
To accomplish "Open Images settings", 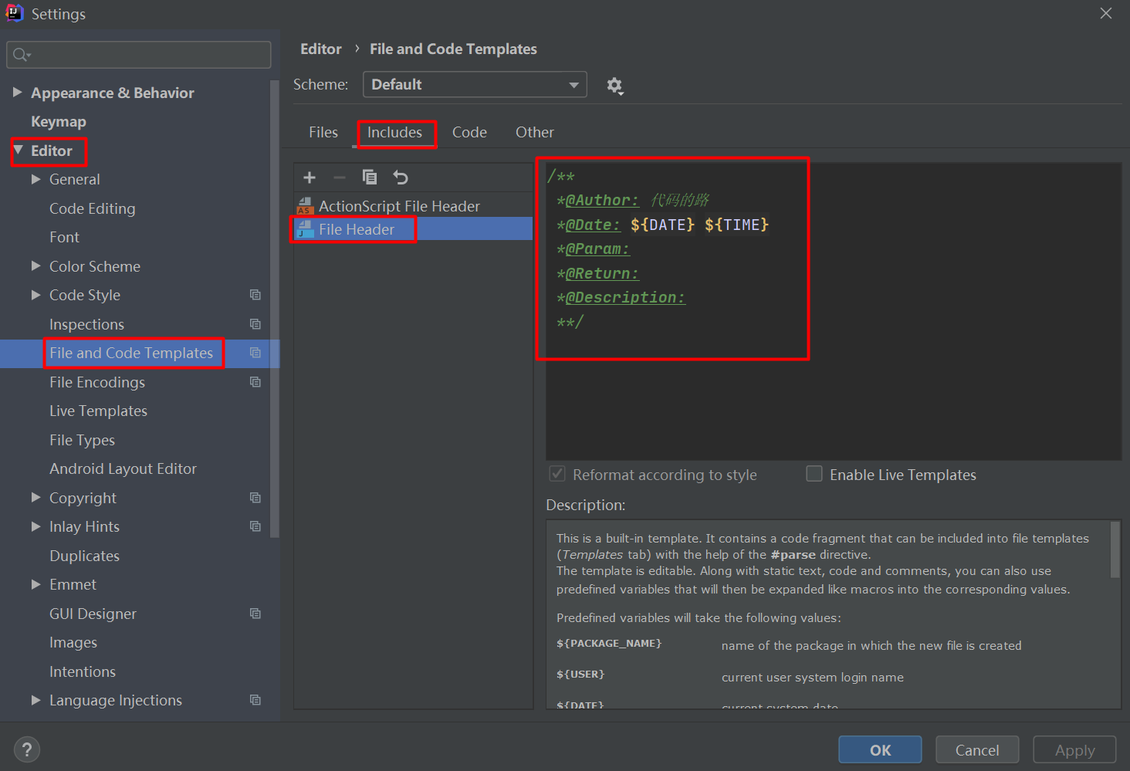I will [x=73, y=642].
